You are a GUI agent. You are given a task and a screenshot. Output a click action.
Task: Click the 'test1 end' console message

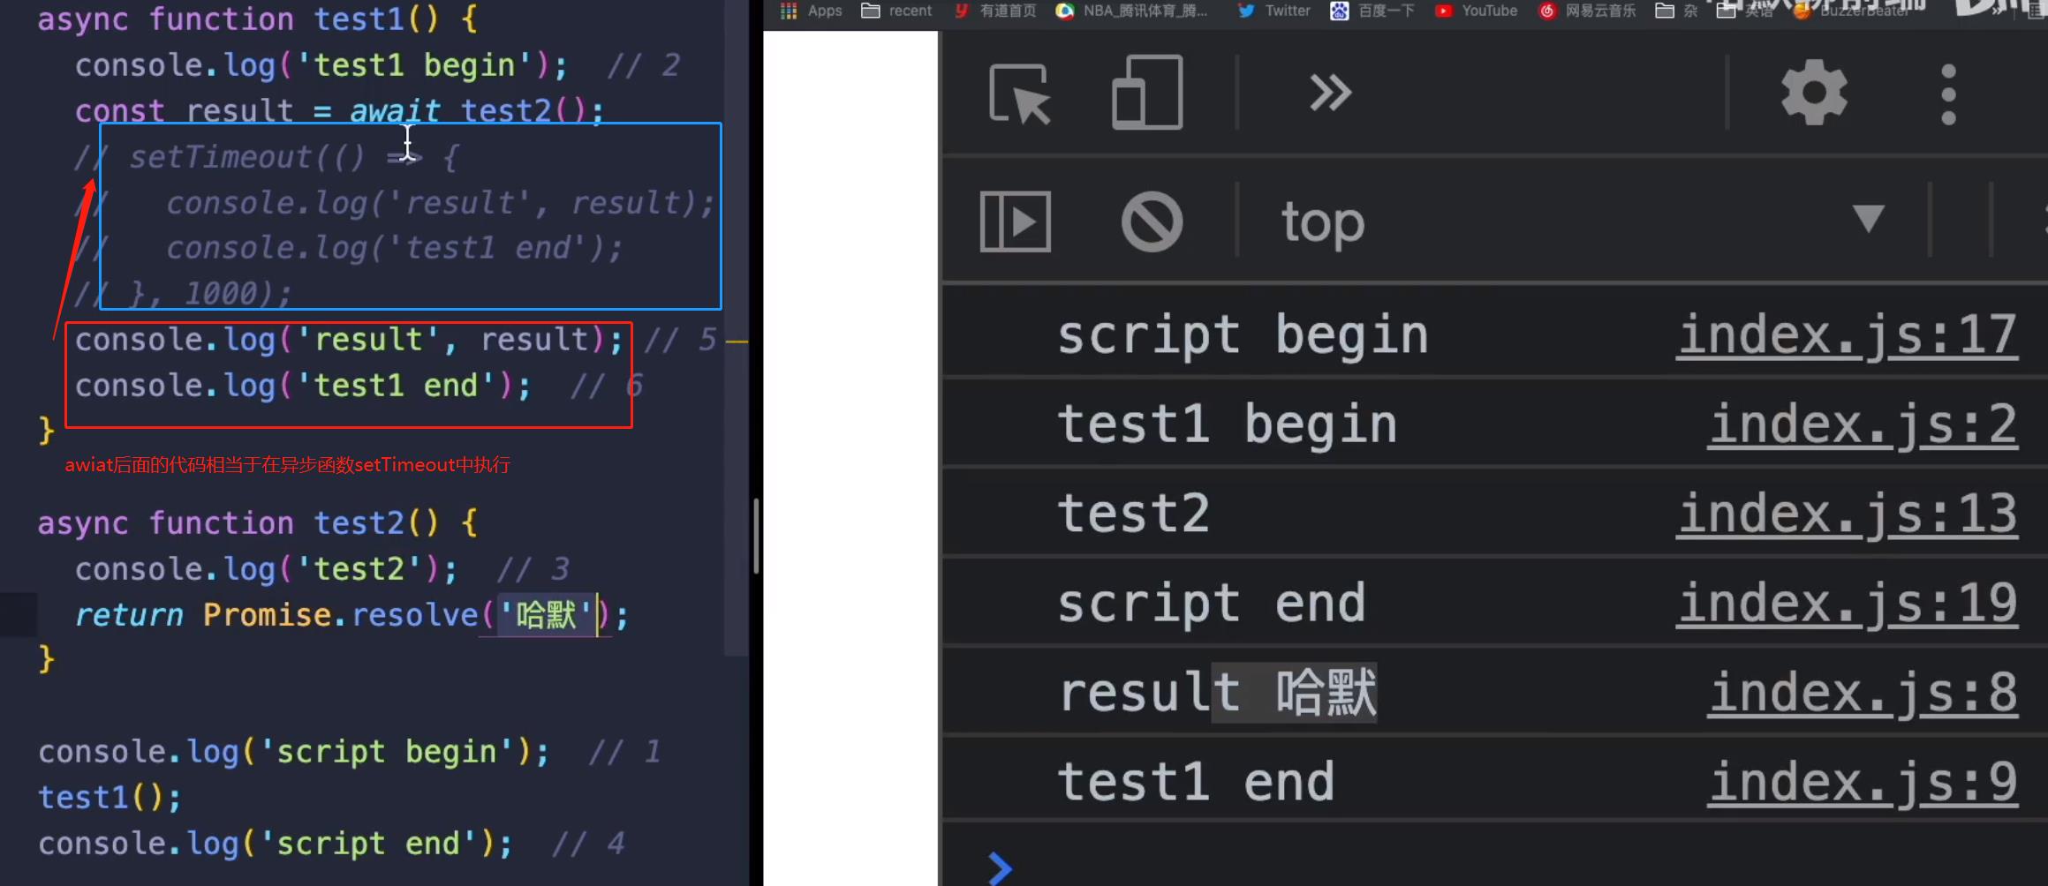1196,782
